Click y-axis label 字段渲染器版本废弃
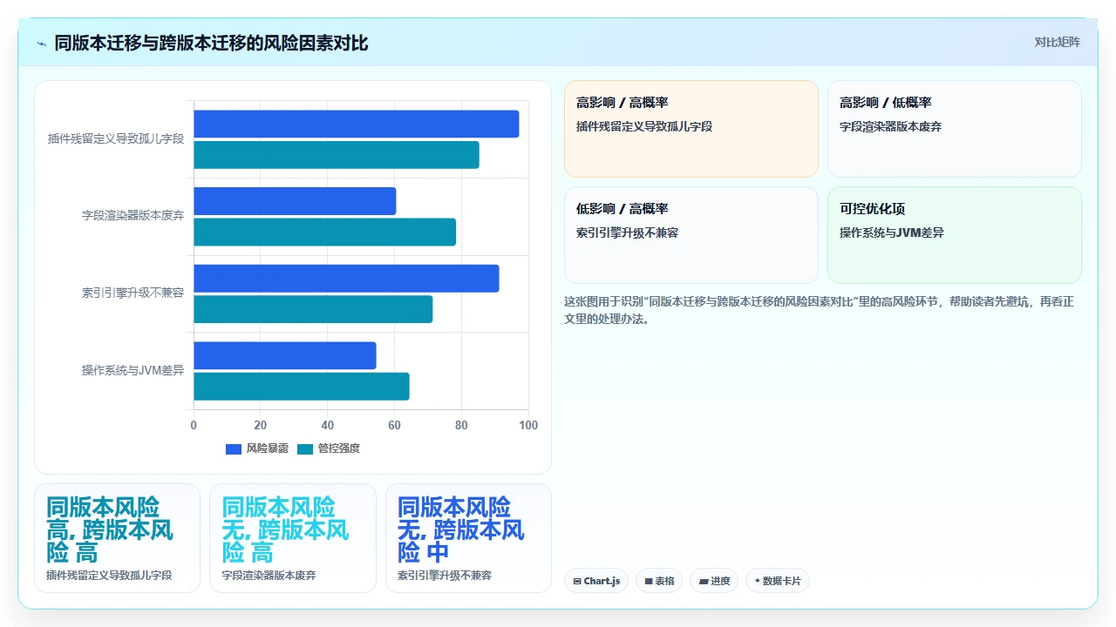1116x627 pixels. (x=133, y=215)
